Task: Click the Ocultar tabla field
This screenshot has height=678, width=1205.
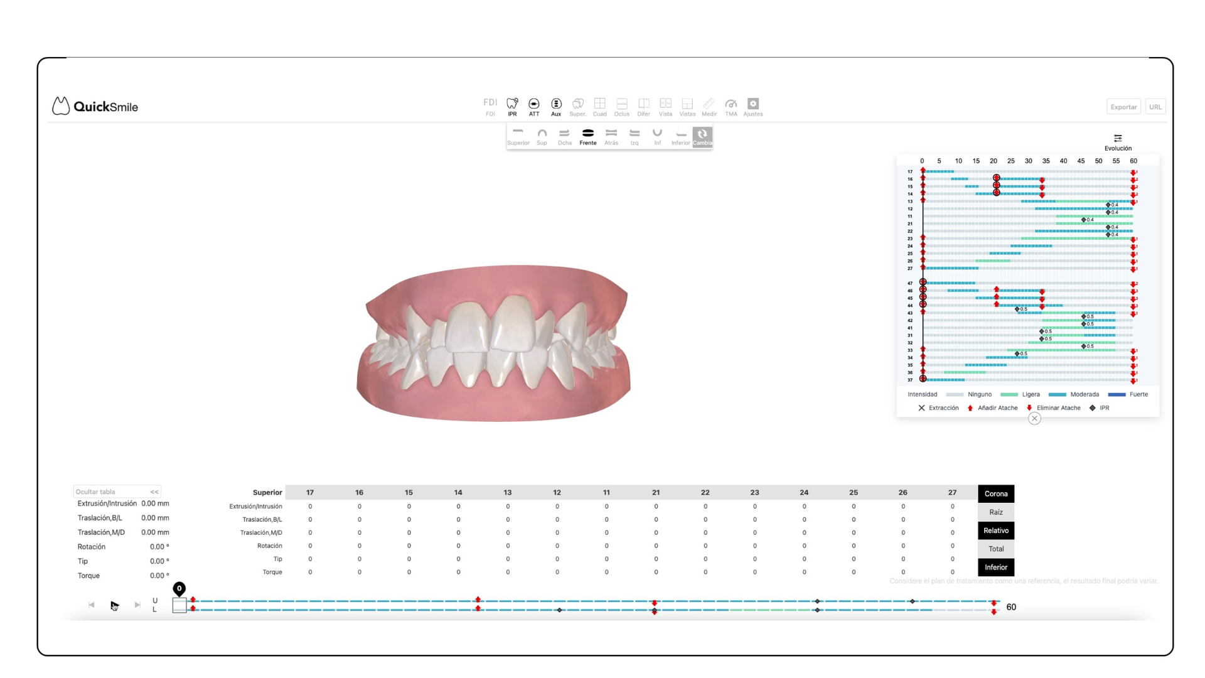Action: (x=117, y=492)
